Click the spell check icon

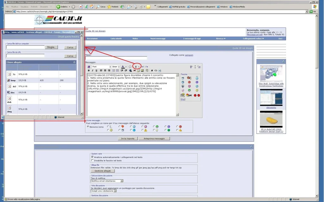[191, 67]
